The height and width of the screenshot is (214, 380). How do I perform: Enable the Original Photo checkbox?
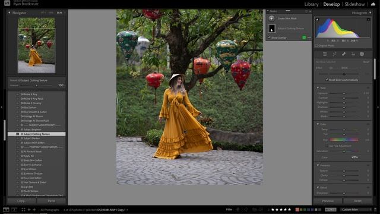(316, 46)
